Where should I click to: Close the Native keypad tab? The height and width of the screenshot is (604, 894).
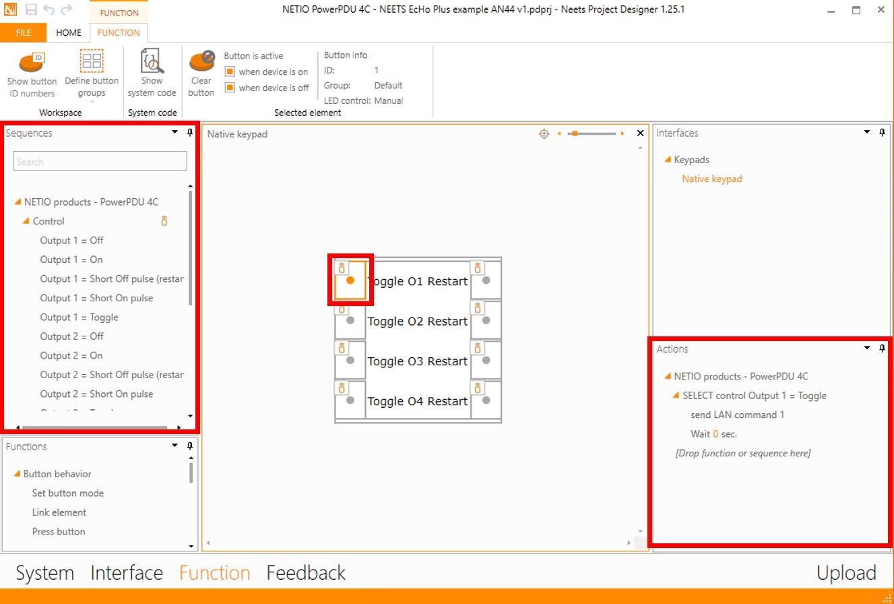(x=640, y=133)
